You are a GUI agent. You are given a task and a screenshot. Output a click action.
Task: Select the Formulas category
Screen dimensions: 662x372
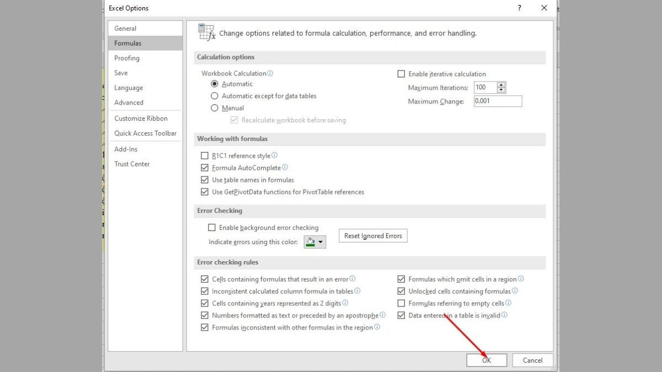coord(145,44)
